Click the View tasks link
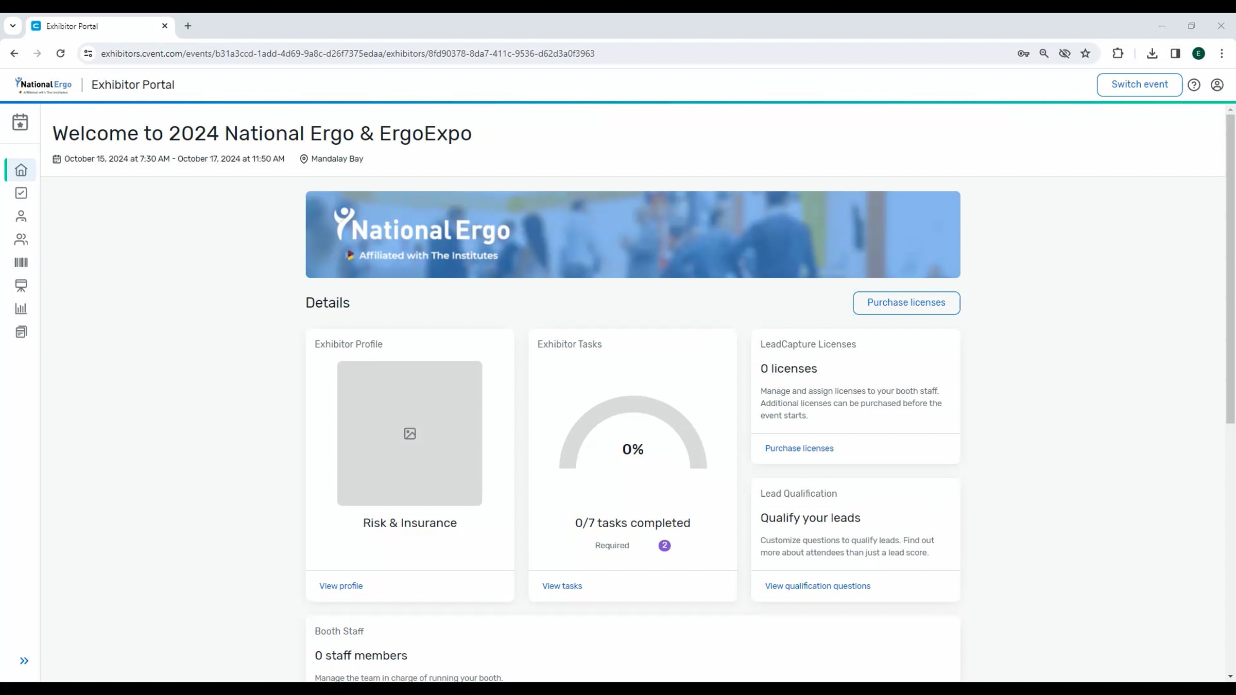This screenshot has height=695, width=1236. pyautogui.click(x=562, y=586)
